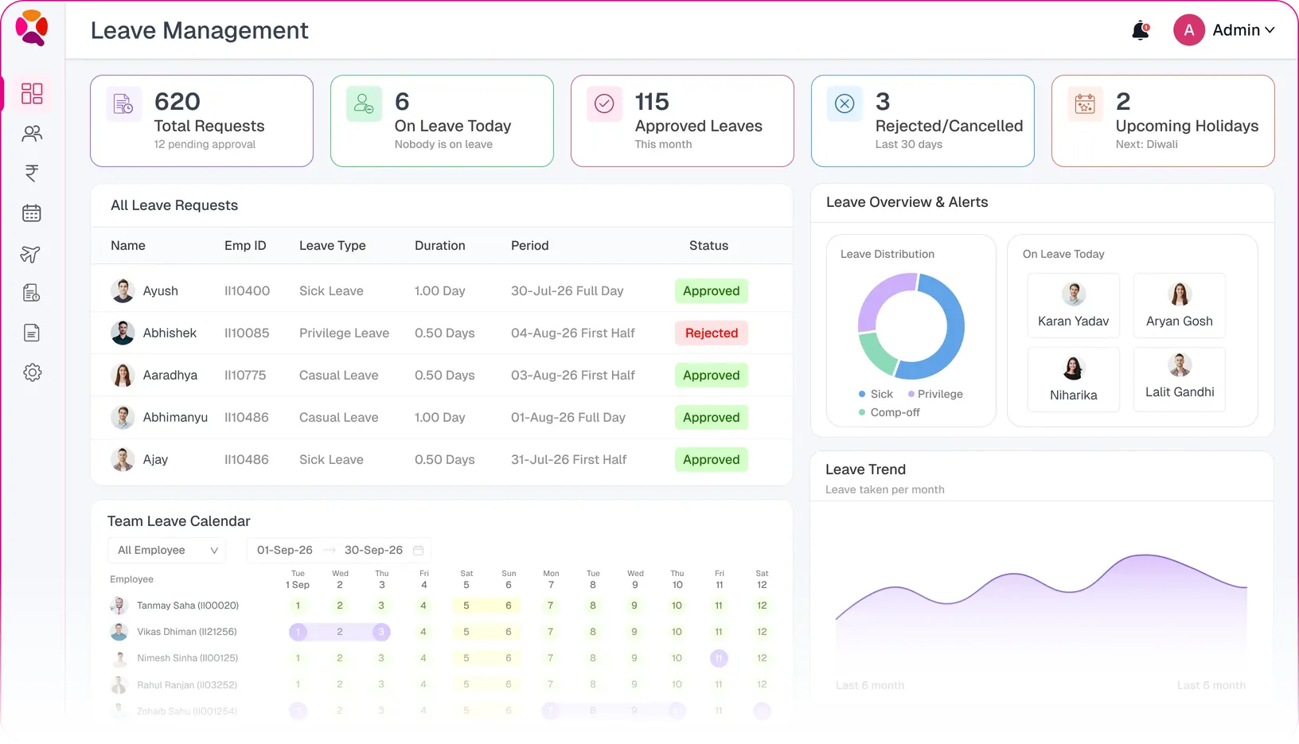The width and height of the screenshot is (1299, 744).
Task: Open the All Employee dropdown
Action: coord(166,551)
